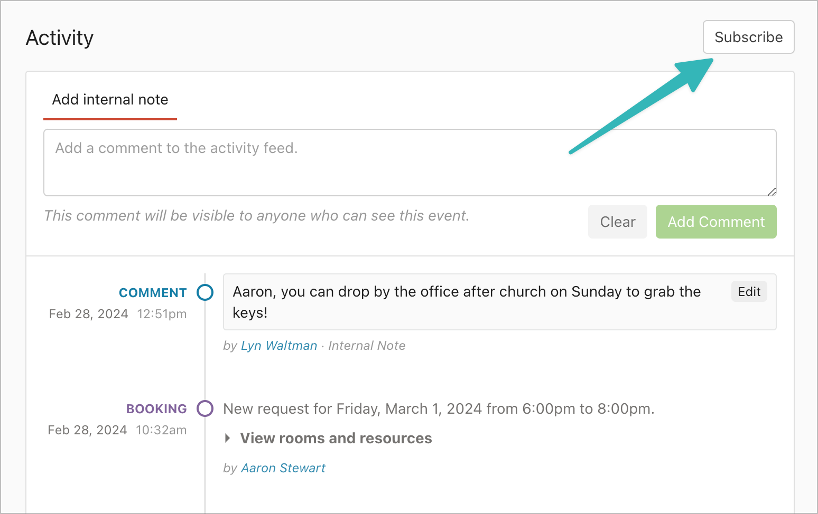Image resolution: width=818 pixels, height=514 pixels.
Task: Click the purple booking timeline circle
Action: (205, 408)
